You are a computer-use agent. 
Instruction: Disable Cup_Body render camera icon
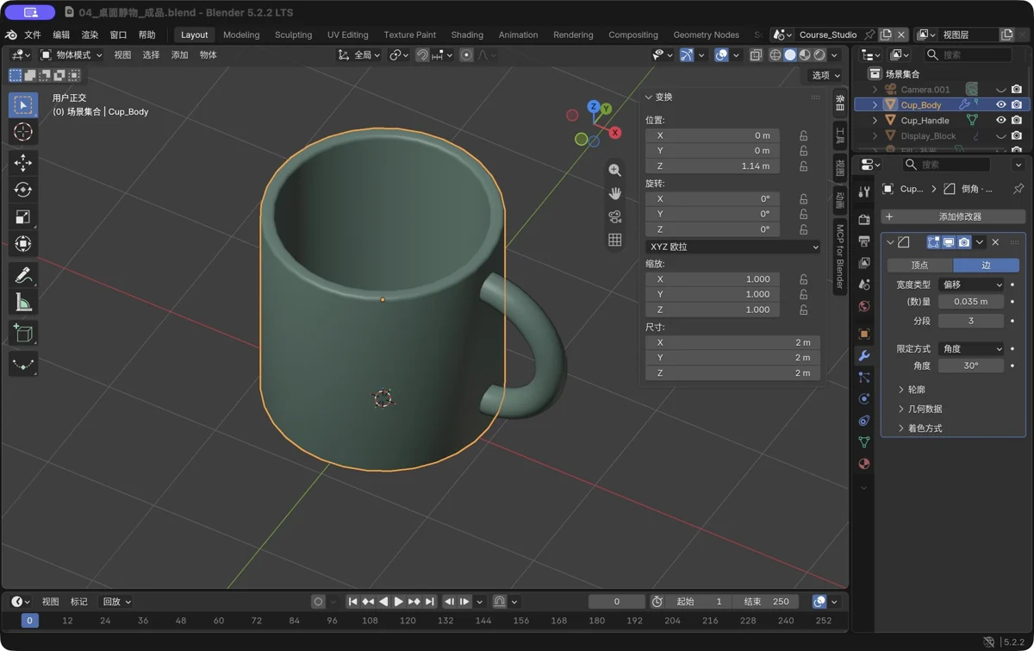pyautogui.click(x=1017, y=105)
